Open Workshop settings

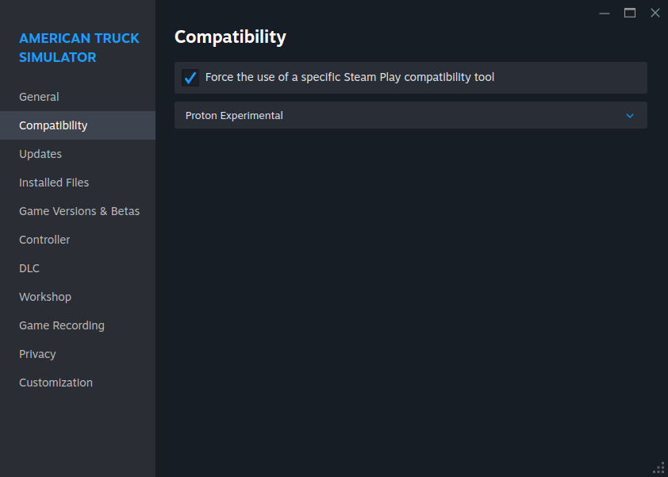pos(78,297)
